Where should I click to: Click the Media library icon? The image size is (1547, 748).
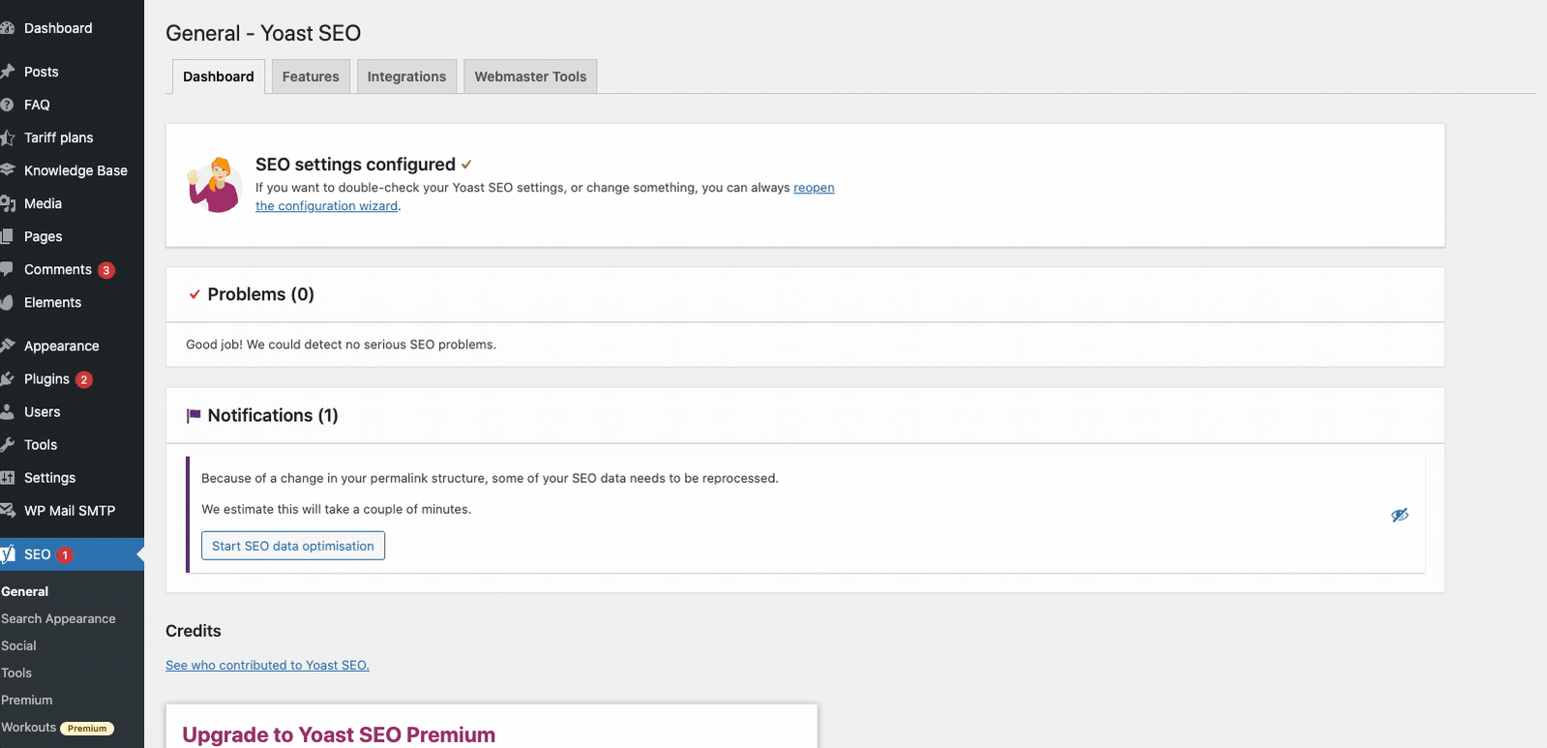[x=7, y=203]
